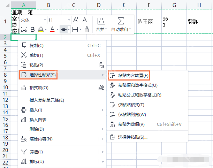
Task: Select column H header
Action: point(199,5)
